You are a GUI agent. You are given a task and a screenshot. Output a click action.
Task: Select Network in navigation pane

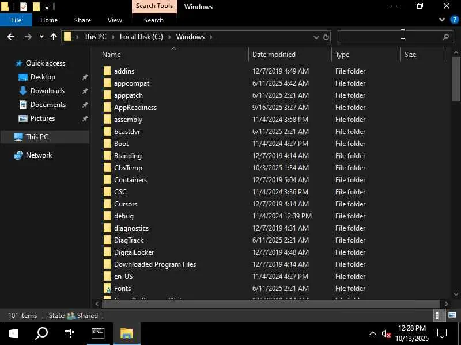tap(39, 155)
